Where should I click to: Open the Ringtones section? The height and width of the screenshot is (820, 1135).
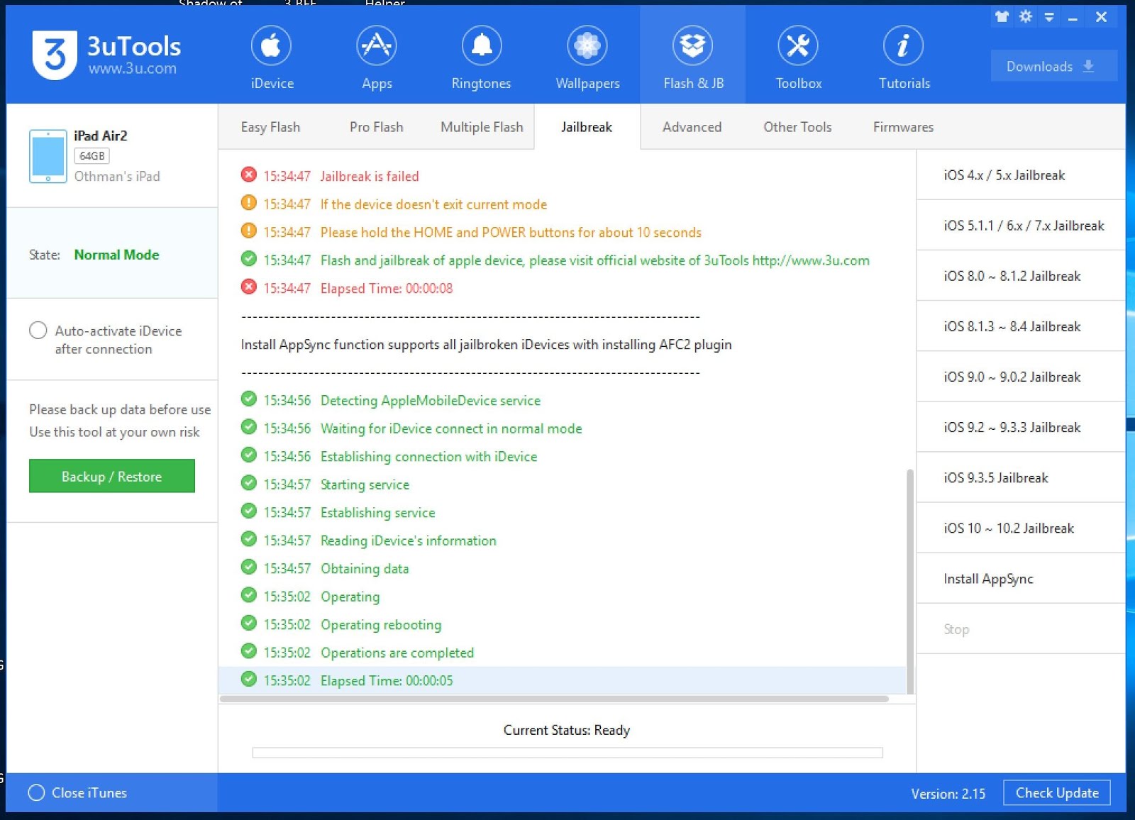[x=482, y=57]
